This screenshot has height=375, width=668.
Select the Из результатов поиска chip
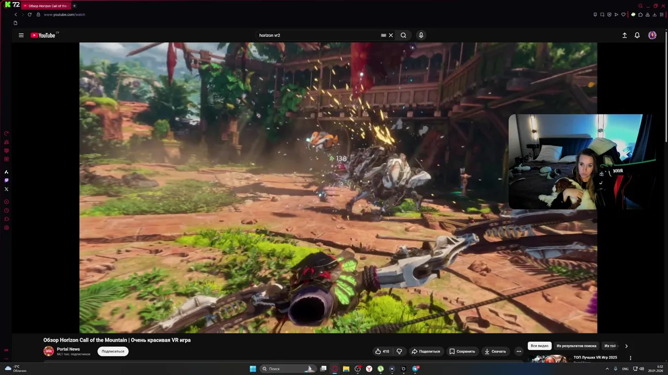click(576, 346)
